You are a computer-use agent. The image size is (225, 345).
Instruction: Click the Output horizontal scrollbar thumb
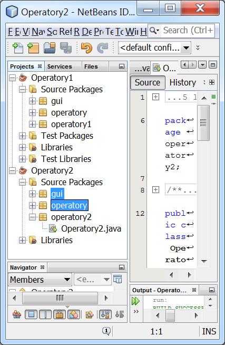170,315
